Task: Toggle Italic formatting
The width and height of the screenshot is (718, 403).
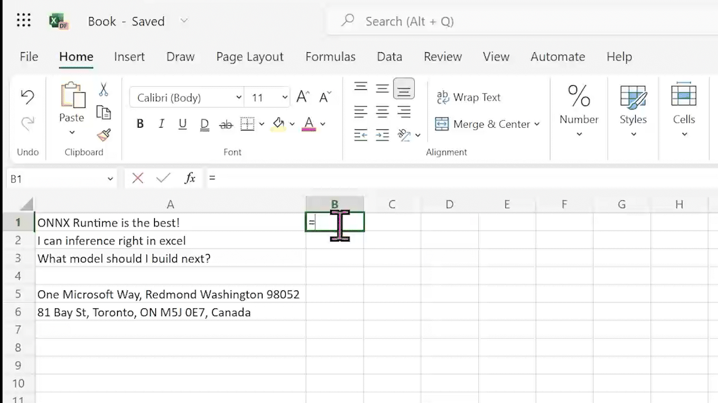Action: (x=161, y=124)
